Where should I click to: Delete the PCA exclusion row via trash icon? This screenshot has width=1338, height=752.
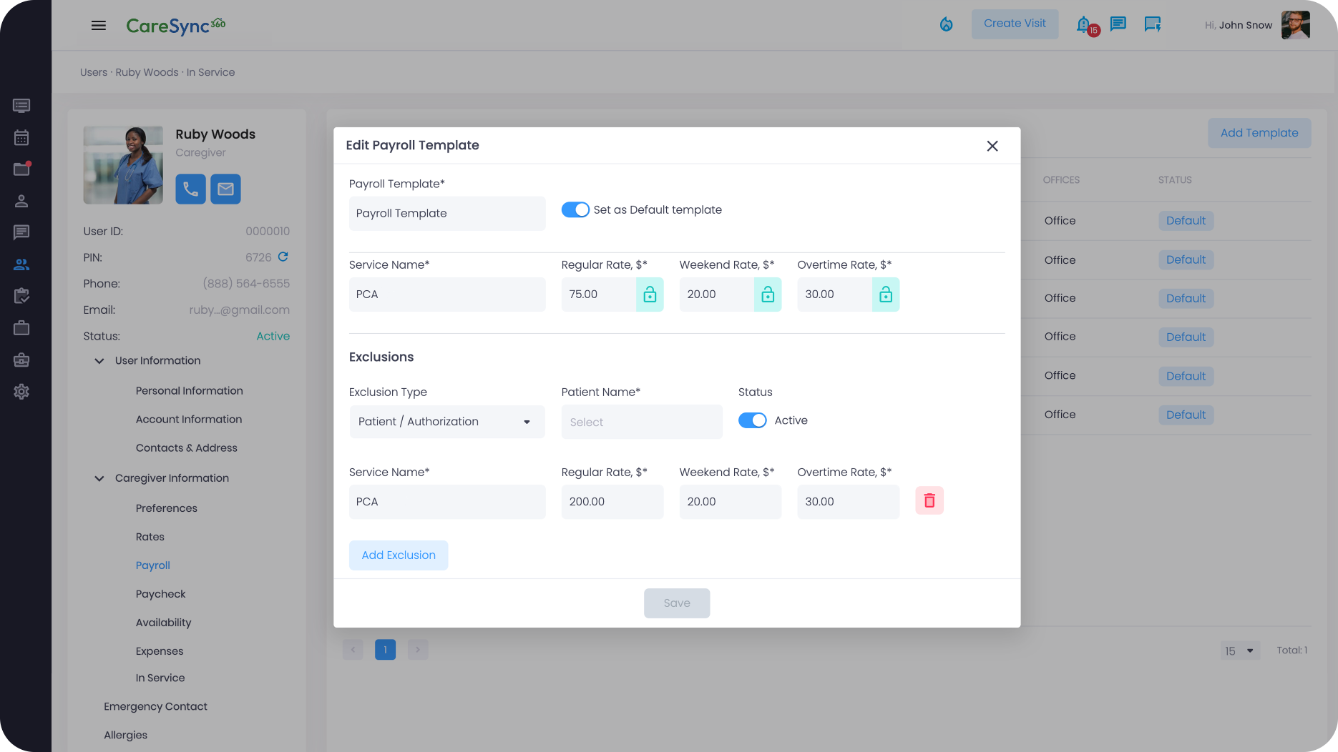pyautogui.click(x=929, y=500)
